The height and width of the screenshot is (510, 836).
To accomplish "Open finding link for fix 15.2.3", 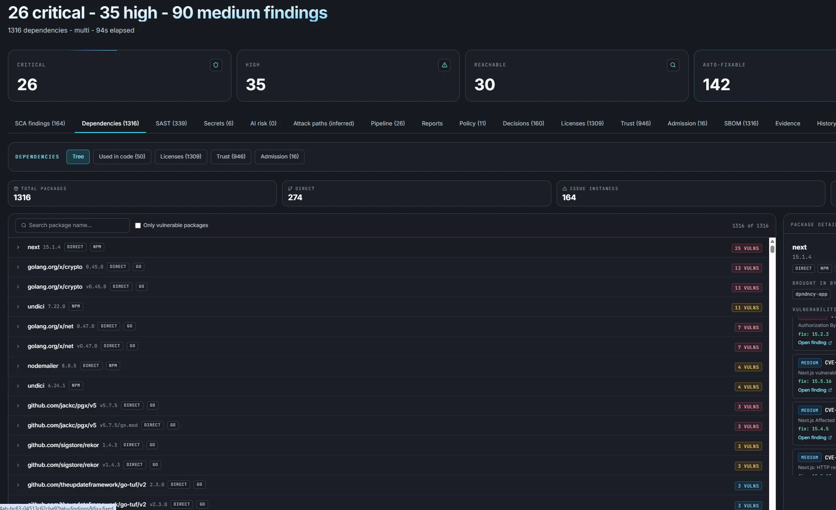I will click(814, 343).
